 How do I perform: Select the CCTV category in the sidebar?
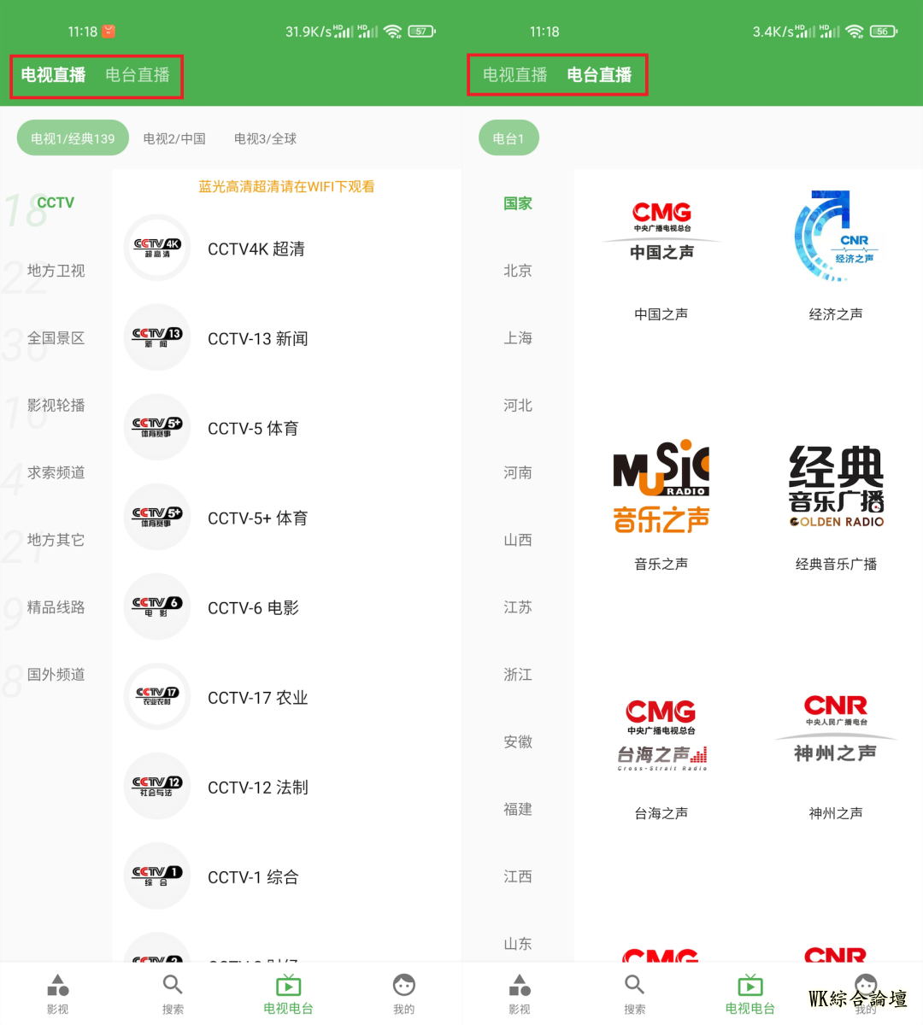(56, 203)
